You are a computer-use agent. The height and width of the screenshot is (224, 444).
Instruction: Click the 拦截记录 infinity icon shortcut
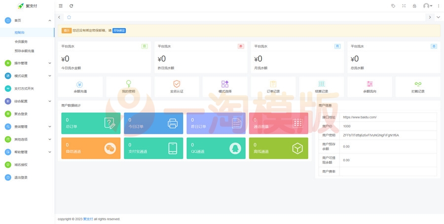[418, 84]
